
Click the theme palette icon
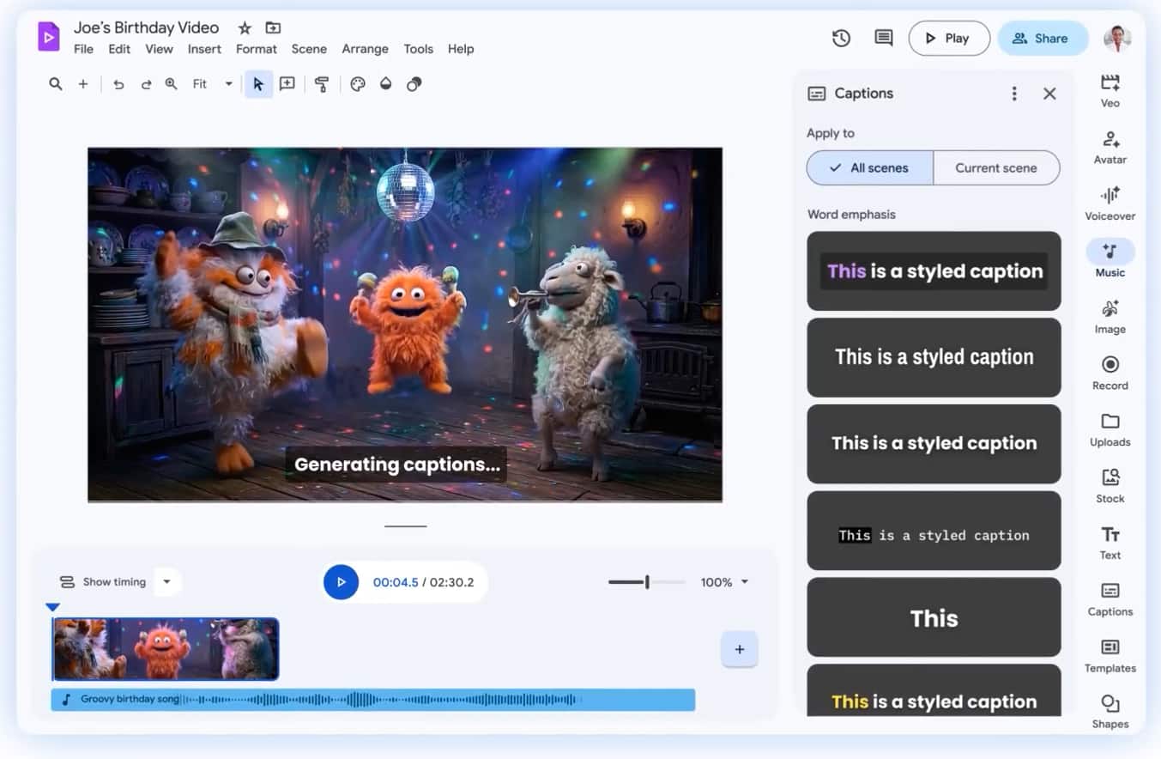(x=358, y=84)
